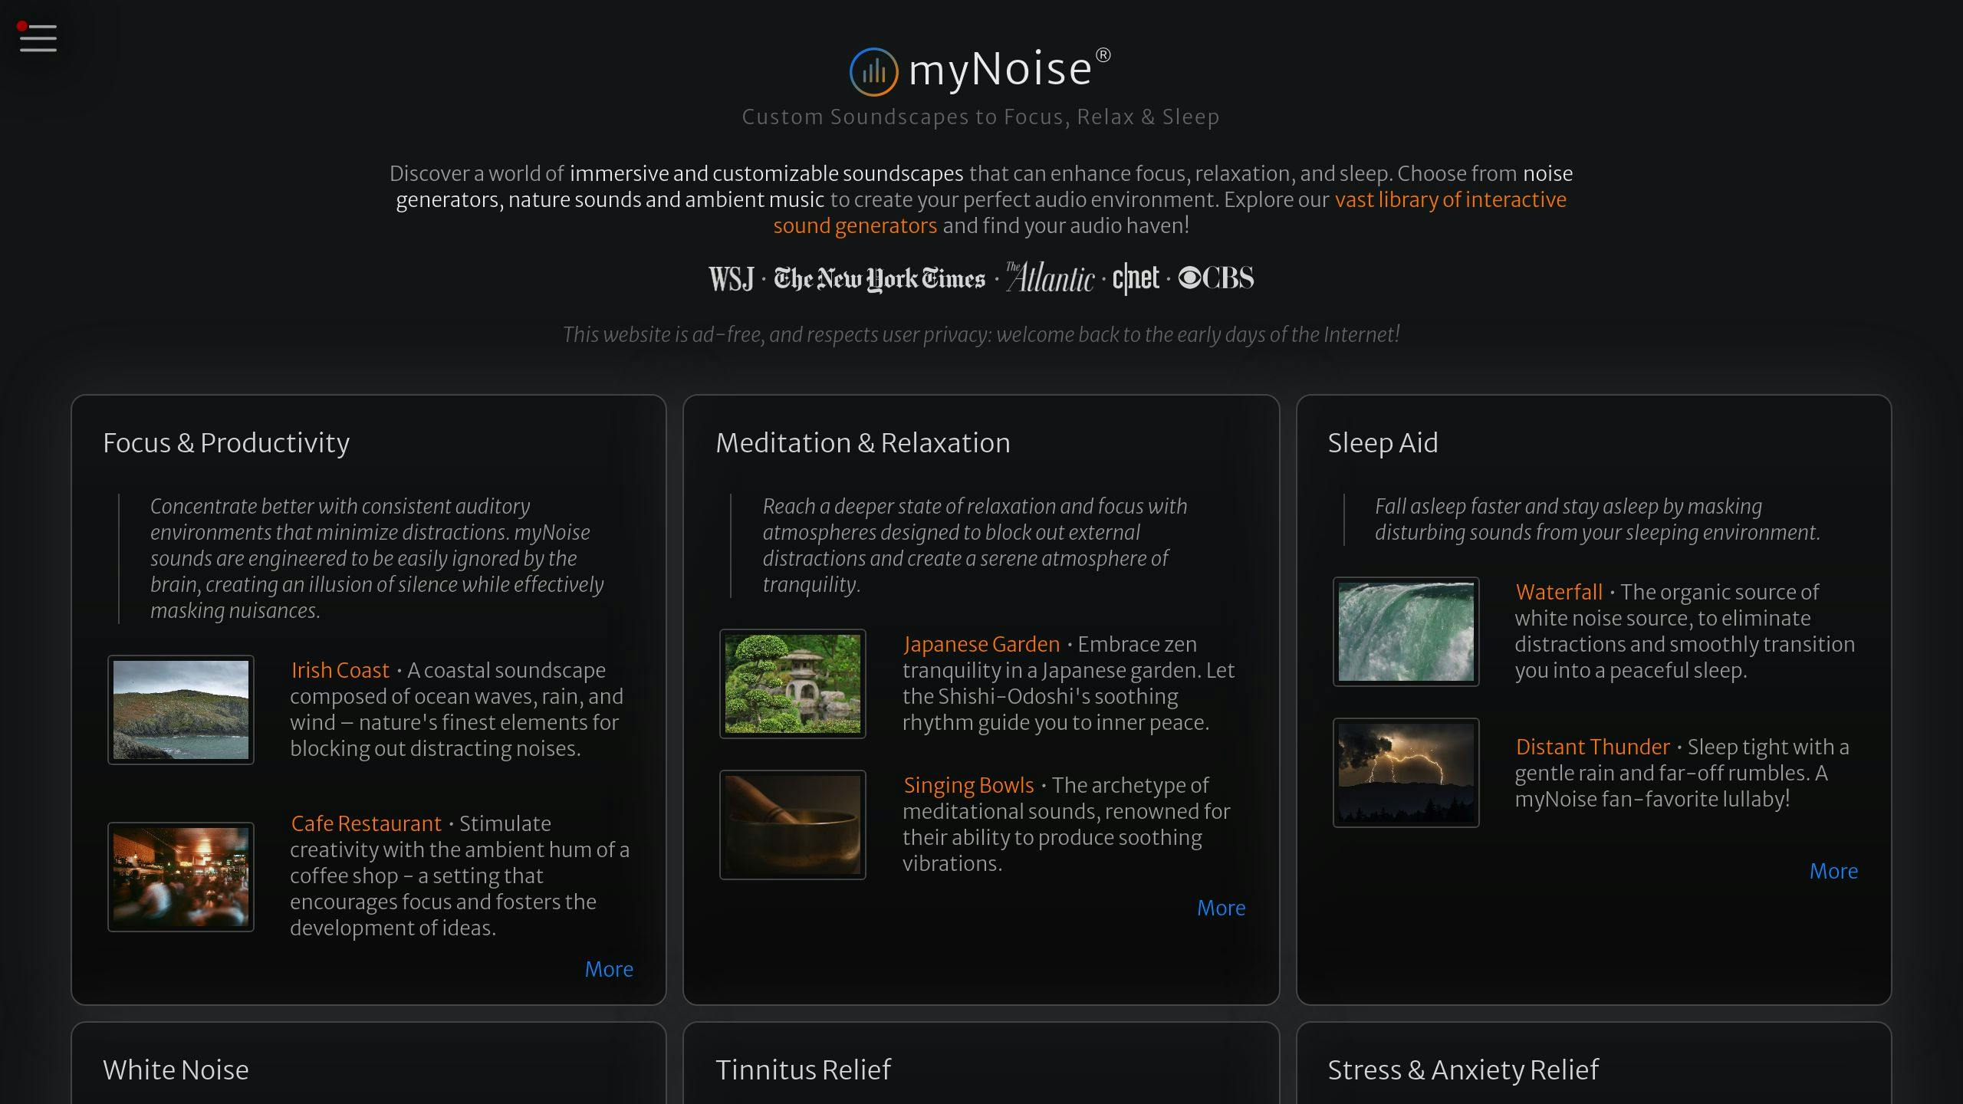Open the Japanese Garden sound link
The height and width of the screenshot is (1104, 1963).
[981, 644]
